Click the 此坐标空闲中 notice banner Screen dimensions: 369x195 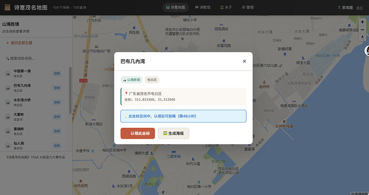(183, 116)
